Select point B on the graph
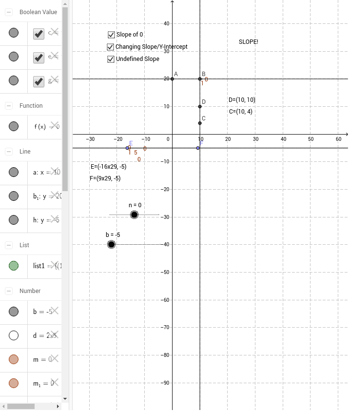The image size is (349, 411). point(200,79)
